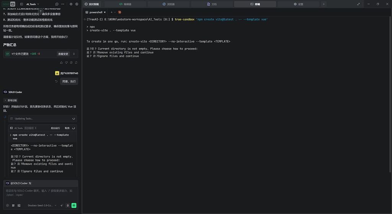392x214 pixels.
Task: Click the @ mention icon
Action: 8,206
